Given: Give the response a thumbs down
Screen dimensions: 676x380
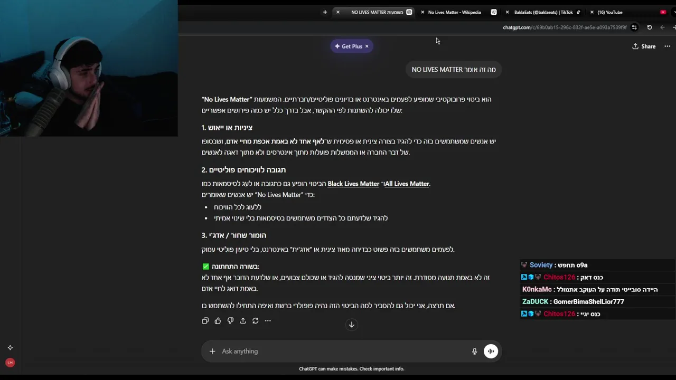Looking at the screenshot, I should point(230,320).
